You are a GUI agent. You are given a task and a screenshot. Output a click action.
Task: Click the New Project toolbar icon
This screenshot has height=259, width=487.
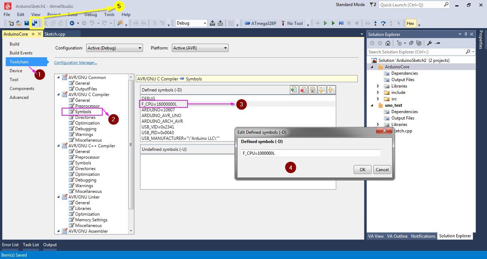pos(11,23)
